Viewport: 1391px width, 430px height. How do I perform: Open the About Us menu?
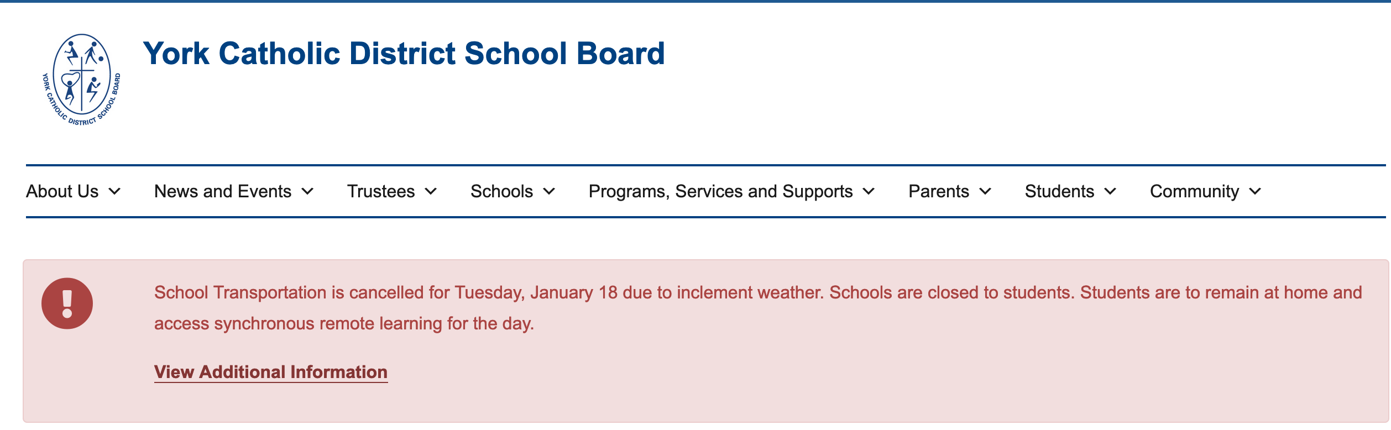pos(62,192)
